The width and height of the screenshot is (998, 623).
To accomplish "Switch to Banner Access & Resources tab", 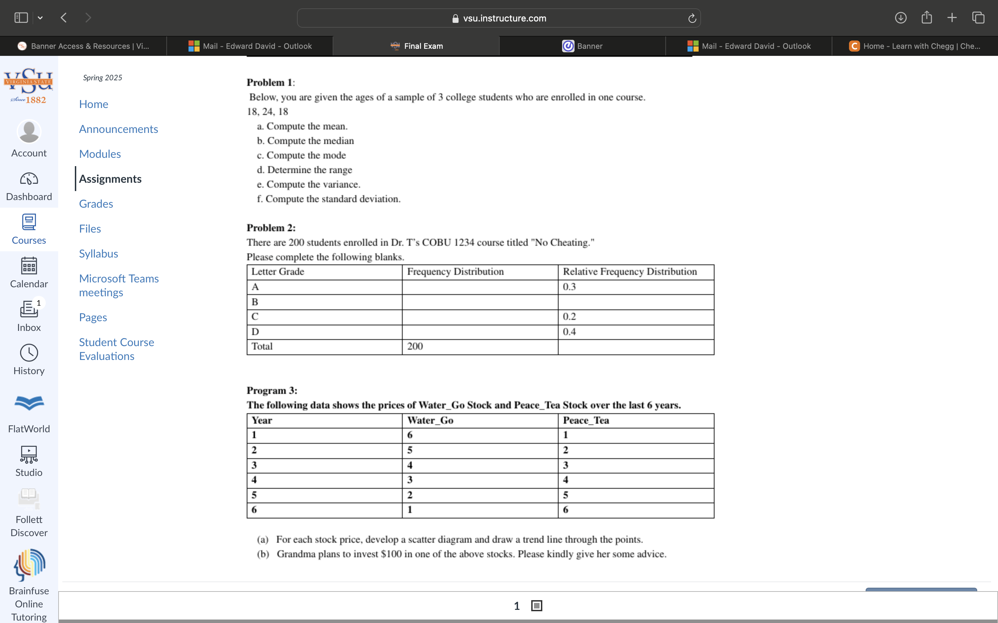I will (x=83, y=46).
